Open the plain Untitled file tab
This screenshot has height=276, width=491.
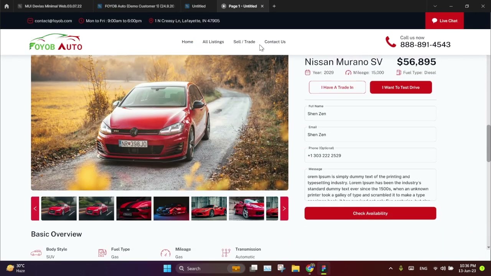(199, 6)
